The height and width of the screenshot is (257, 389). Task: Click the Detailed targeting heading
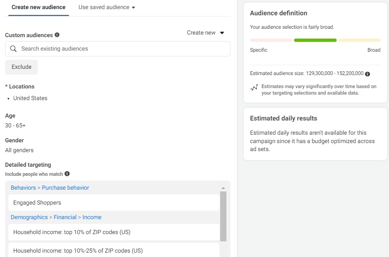28,165
